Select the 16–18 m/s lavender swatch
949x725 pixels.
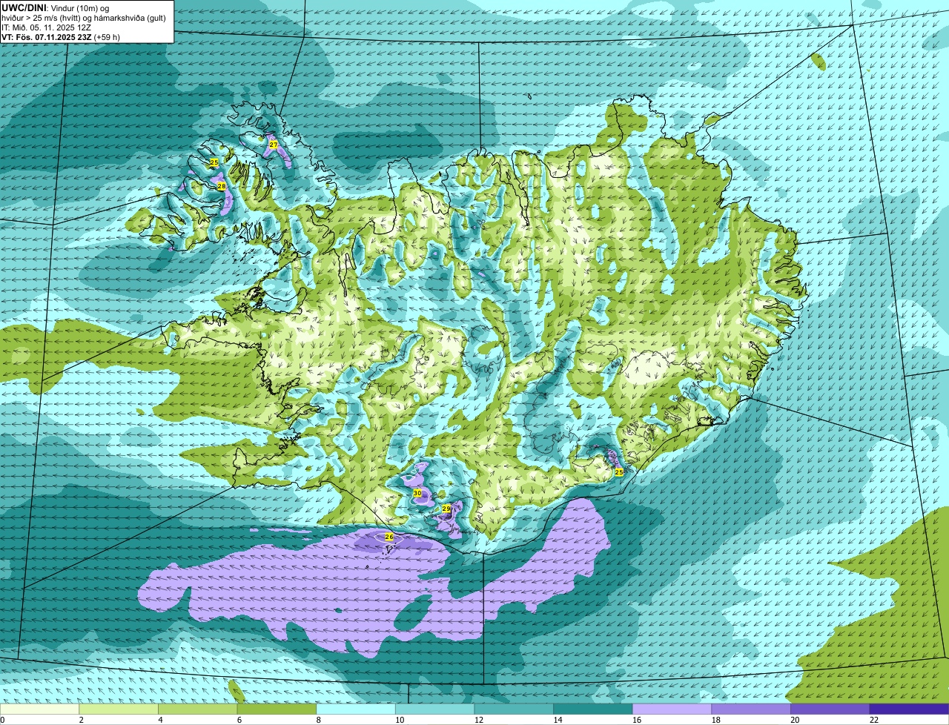[x=672, y=709]
